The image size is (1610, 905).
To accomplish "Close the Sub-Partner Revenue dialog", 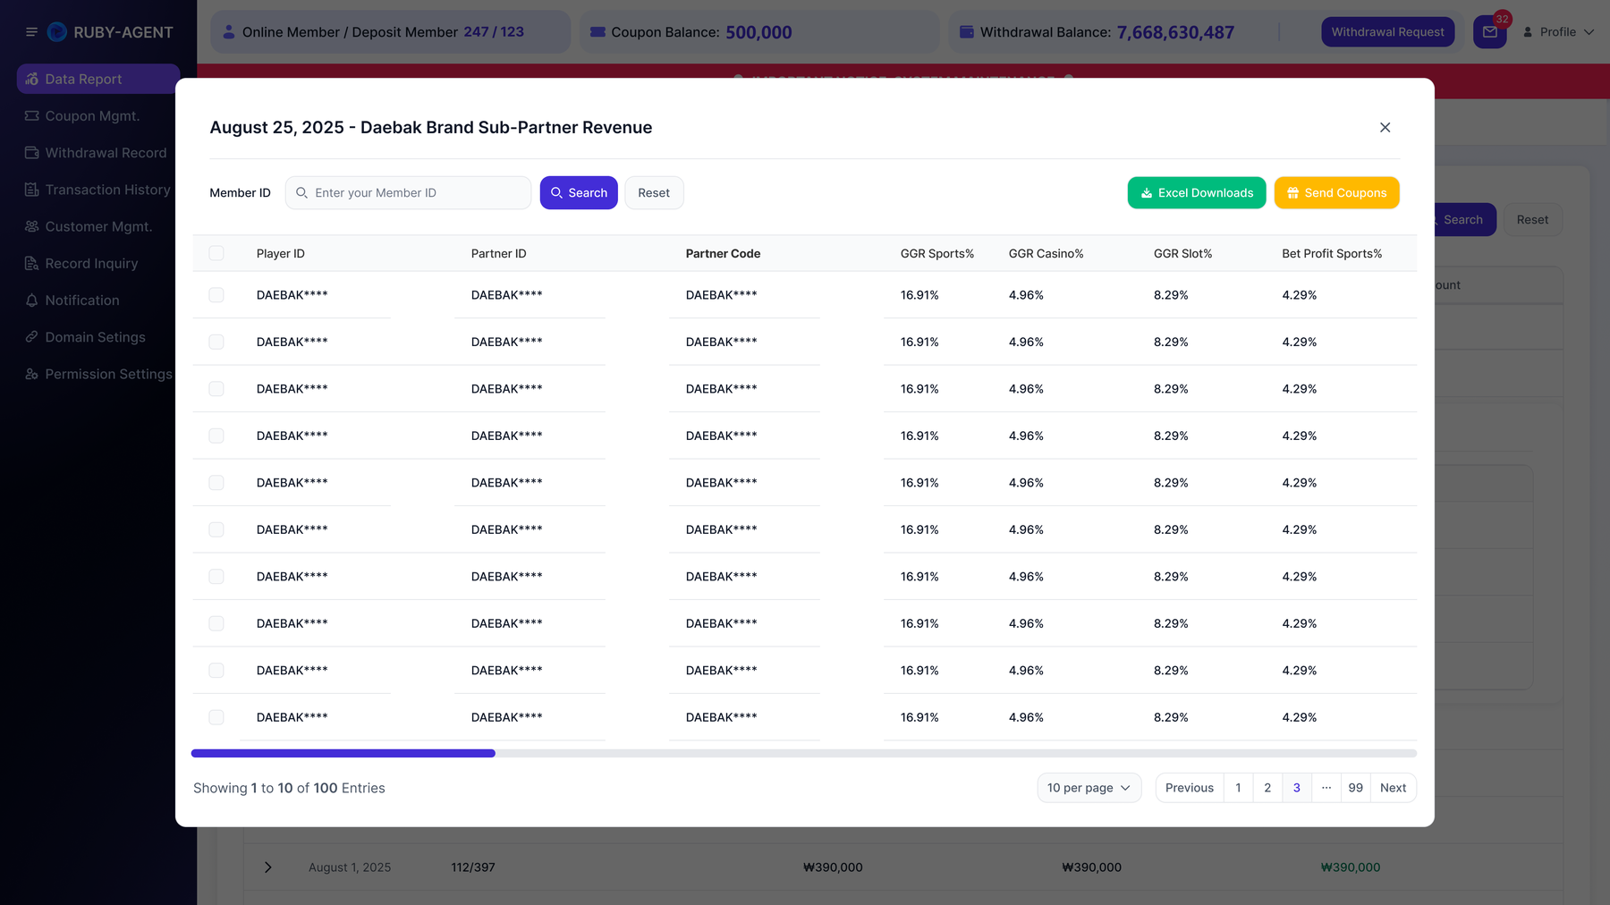I will [1385, 128].
